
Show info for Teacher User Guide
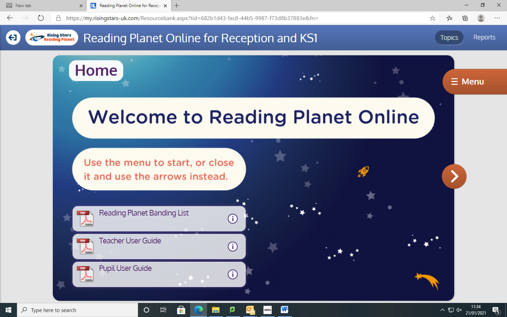(x=233, y=247)
